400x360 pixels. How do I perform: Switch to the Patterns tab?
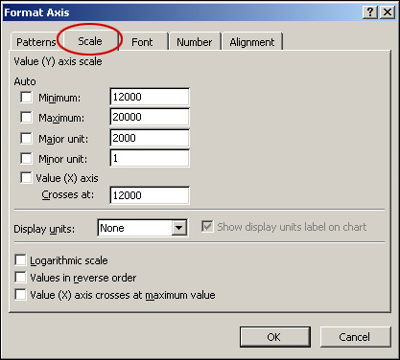pyautogui.click(x=36, y=42)
